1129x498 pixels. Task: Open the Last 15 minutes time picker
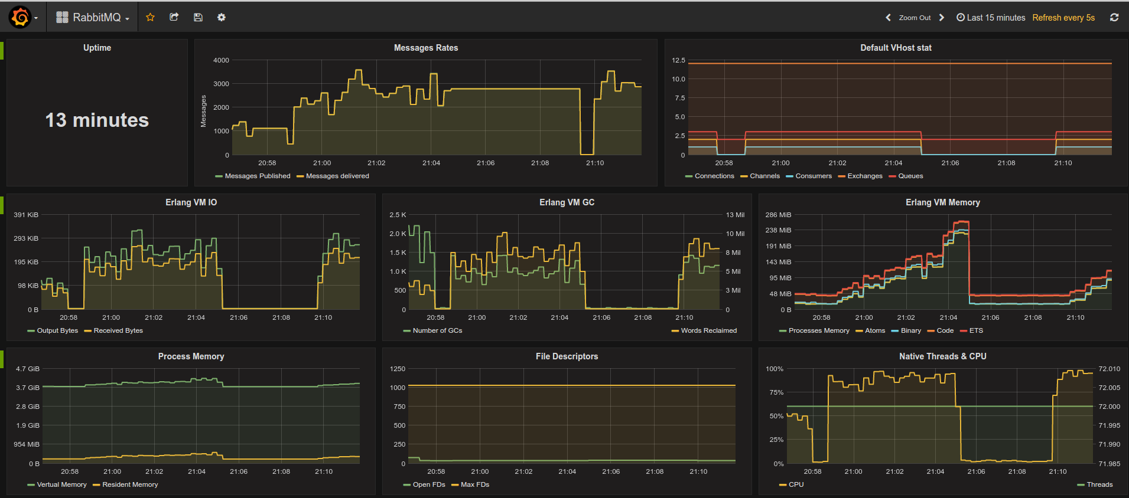991,18
